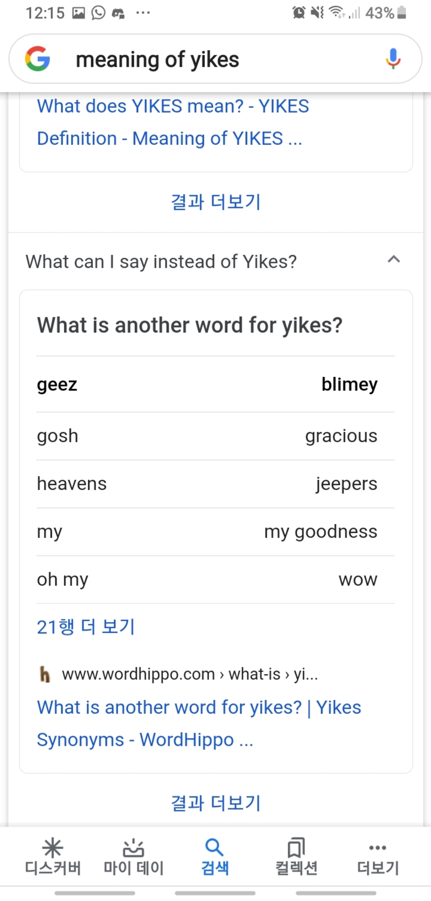Screen dimensions: 431x901
Task: Open the Discover (디스커버) tab icon
Action: tap(53, 847)
